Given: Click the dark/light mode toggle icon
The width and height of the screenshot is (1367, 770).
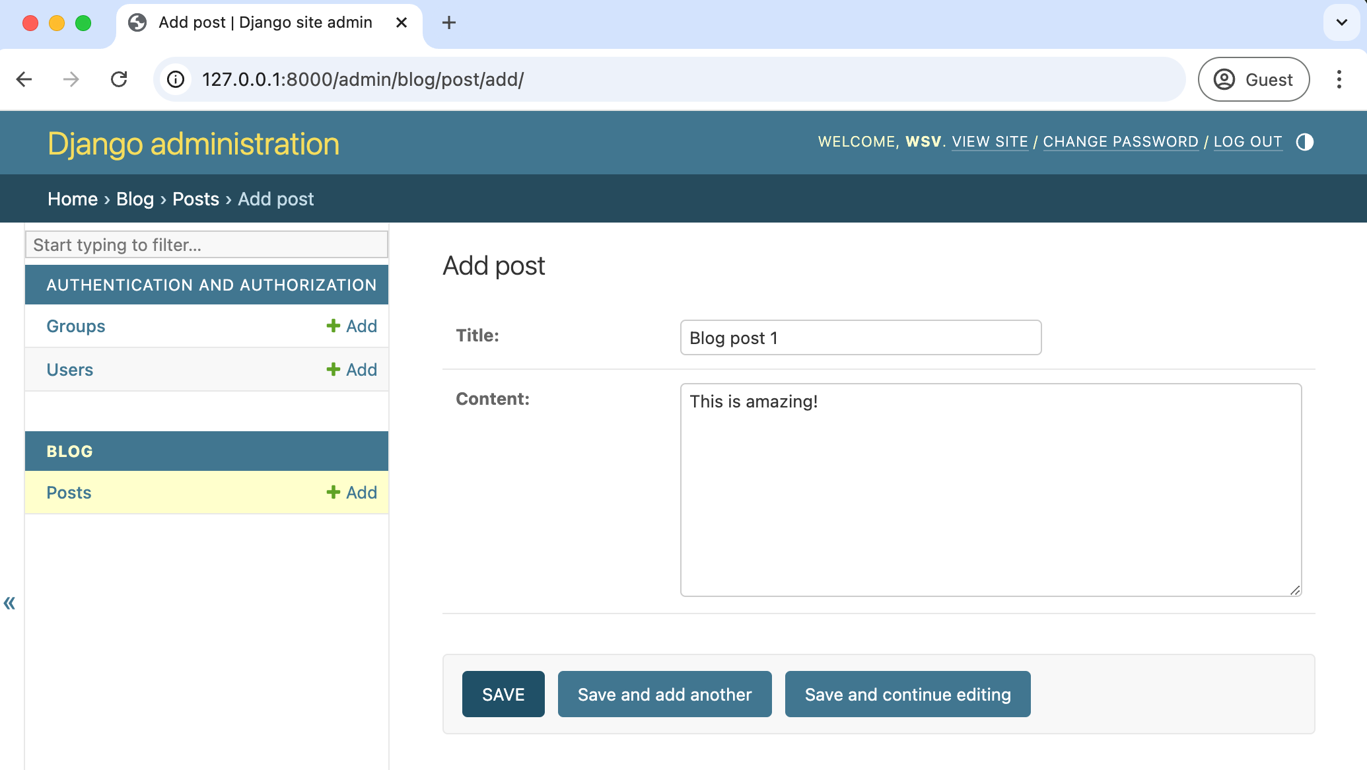Looking at the screenshot, I should [x=1305, y=142].
